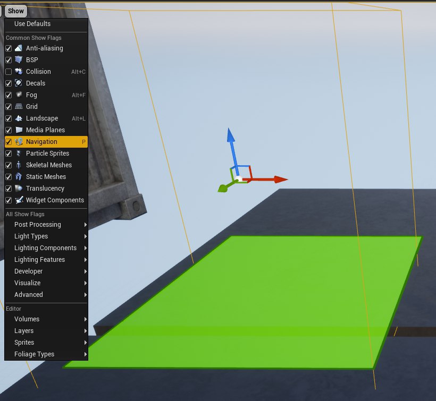Uncheck the Decals checkbox

coord(9,83)
